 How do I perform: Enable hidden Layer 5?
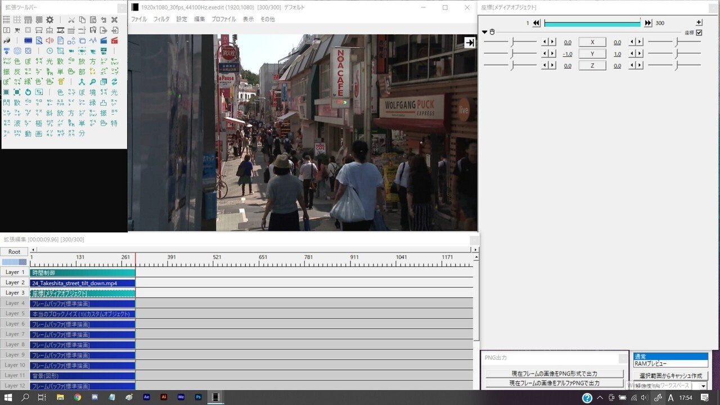(14, 313)
